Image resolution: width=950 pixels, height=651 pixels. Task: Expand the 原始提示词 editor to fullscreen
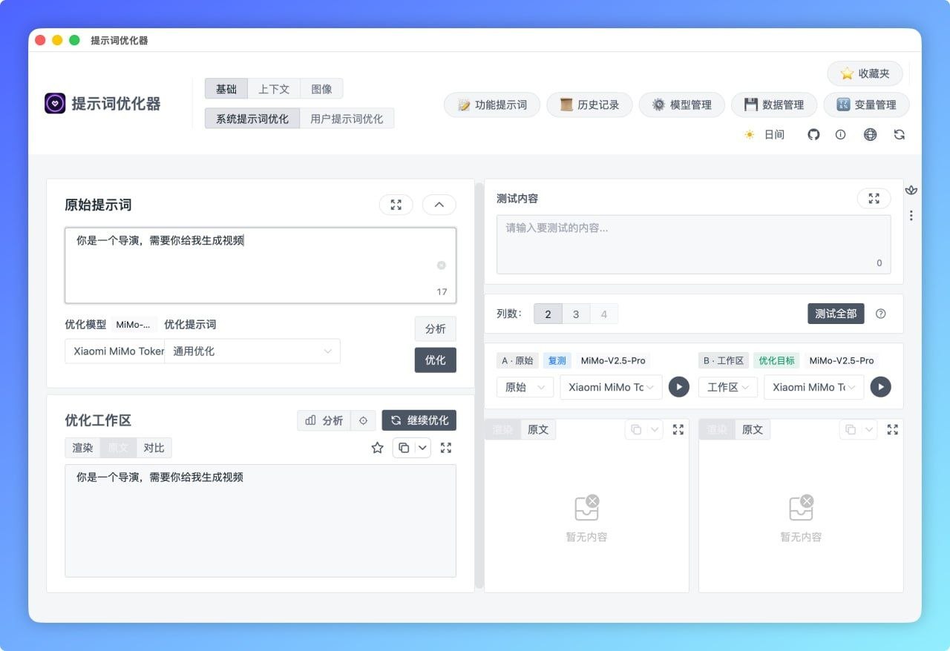point(396,205)
